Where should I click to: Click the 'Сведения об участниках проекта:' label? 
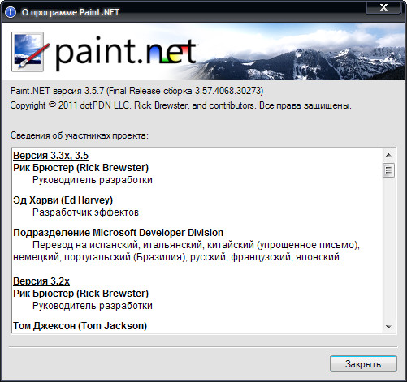pos(80,135)
